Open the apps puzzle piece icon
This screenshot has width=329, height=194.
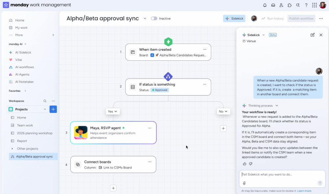pos(290,5)
